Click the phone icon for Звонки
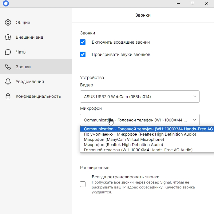 point(8,67)
